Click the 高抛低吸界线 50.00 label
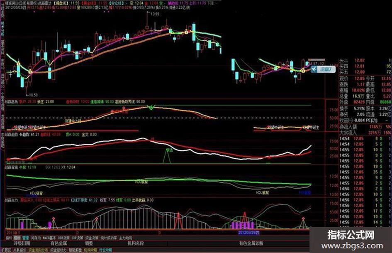Screen dimensions: 392x253 pos(130,102)
